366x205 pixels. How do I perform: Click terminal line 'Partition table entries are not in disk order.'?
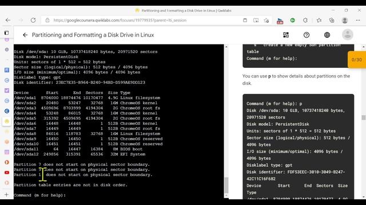click(71, 184)
